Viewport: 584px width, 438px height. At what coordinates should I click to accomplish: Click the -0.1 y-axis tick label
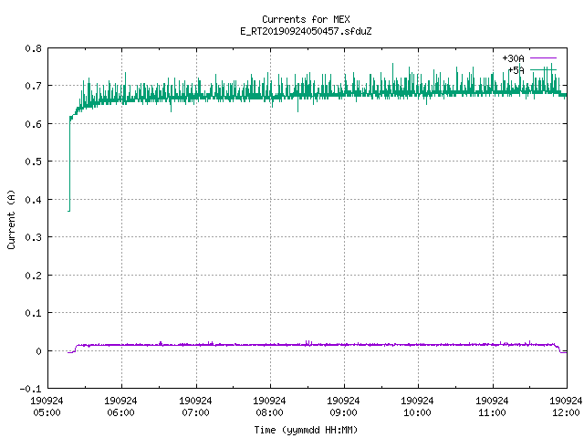(x=30, y=389)
